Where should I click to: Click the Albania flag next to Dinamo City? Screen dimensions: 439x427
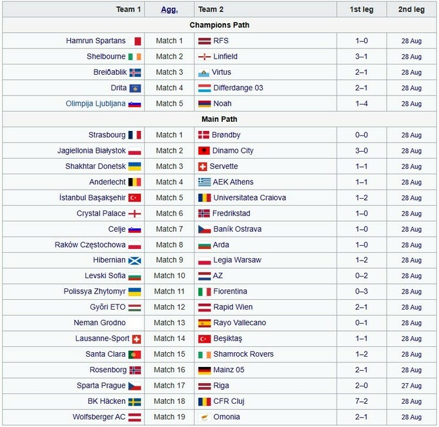tap(204, 151)
